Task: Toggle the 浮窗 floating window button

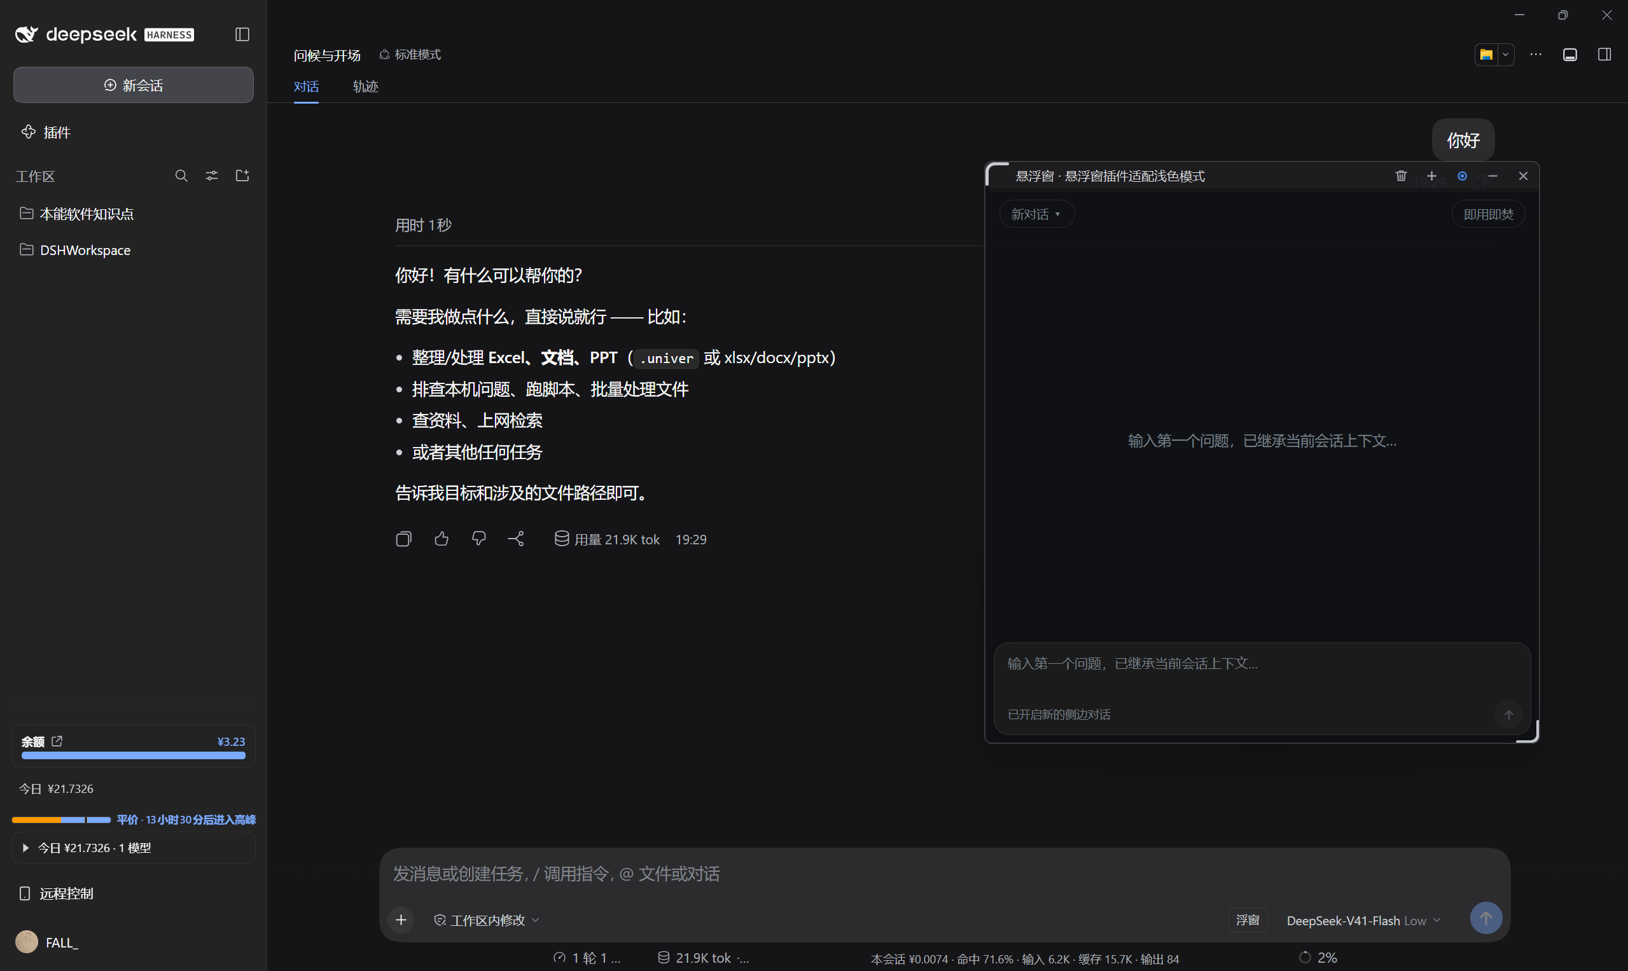Action: point(1247,920)
